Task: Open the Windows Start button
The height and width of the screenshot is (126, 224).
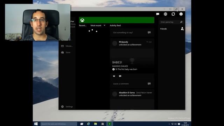Action: tap(36, 124)
